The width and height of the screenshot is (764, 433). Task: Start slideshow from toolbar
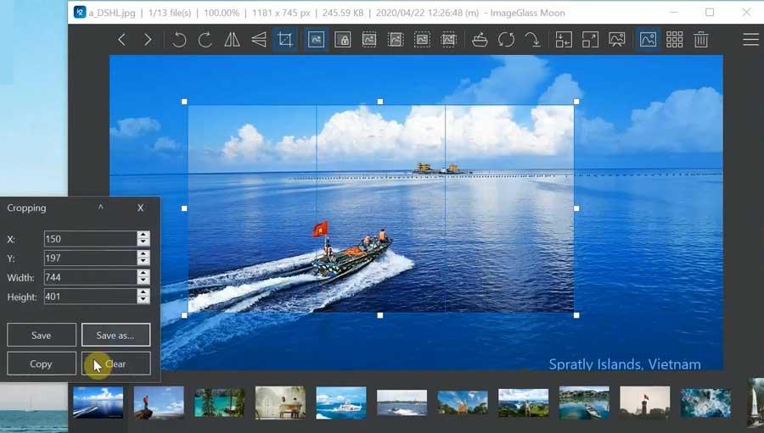tap(616, 40)
